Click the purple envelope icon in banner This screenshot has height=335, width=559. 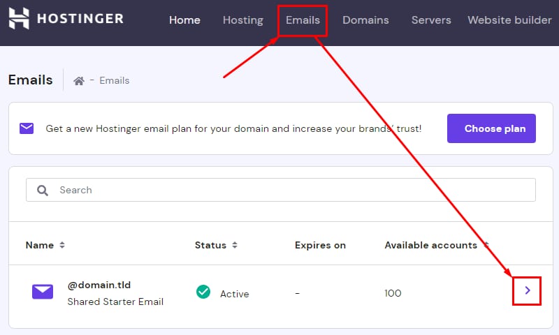(x=27, y=128)
